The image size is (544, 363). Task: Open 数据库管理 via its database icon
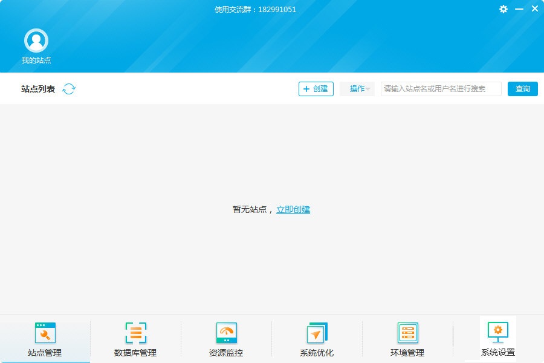coord(135,332)
